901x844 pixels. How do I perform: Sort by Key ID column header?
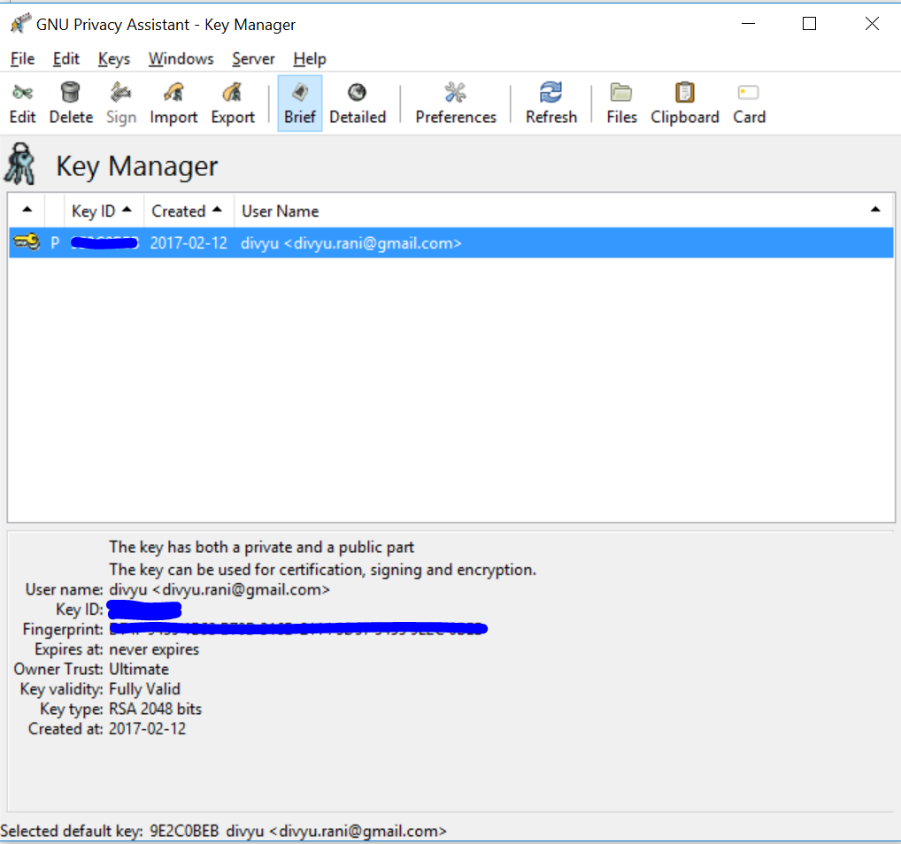tap(104, 211)
